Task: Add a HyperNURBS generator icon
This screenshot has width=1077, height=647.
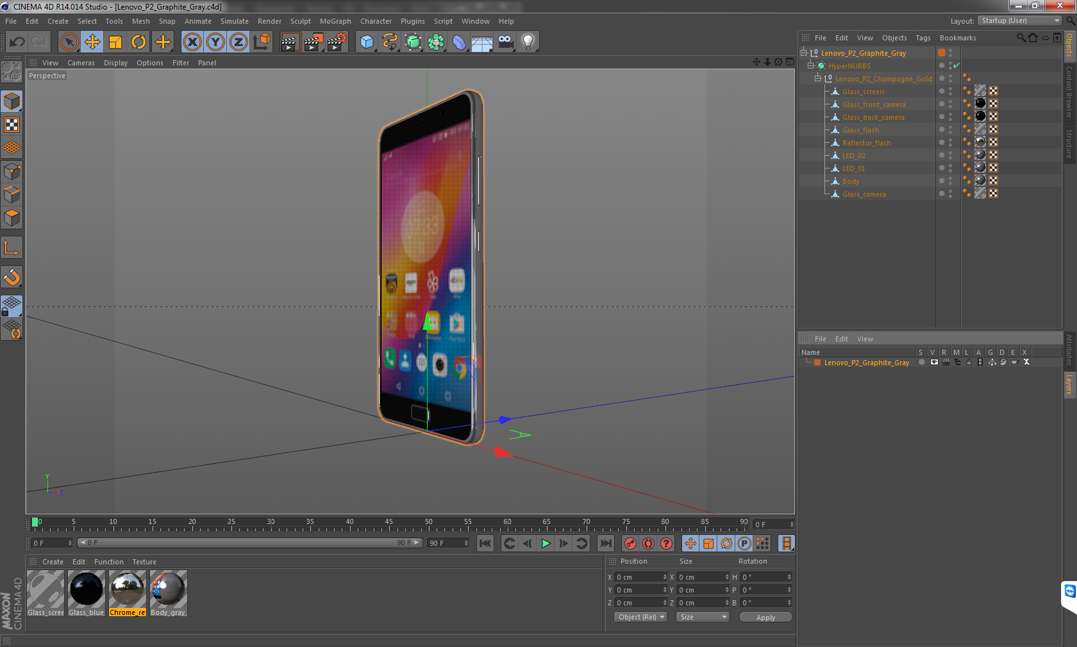Action: [413, 42]
